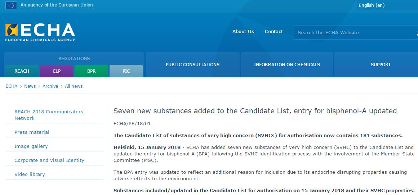Open the Public Consultations menu

pos(192,65)
